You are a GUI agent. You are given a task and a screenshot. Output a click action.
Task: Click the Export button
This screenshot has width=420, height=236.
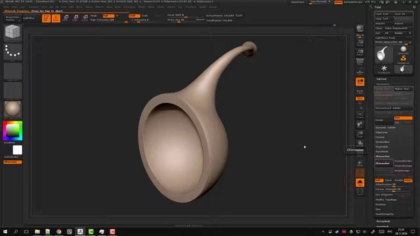[x=403, y=24]
